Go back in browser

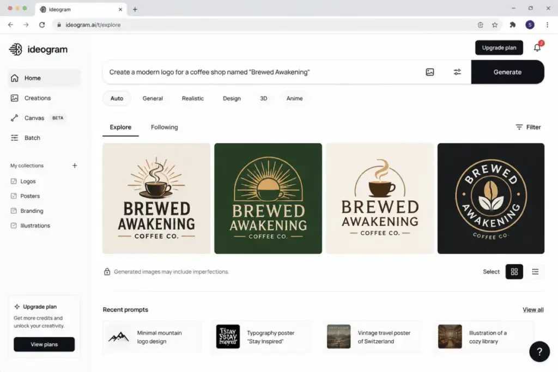tap(11, 25)
